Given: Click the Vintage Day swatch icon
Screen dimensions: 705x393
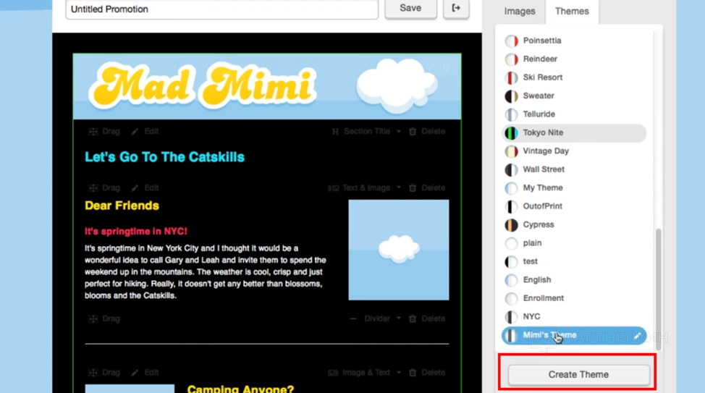Looking at the screenshot, I should click(511, 151).
